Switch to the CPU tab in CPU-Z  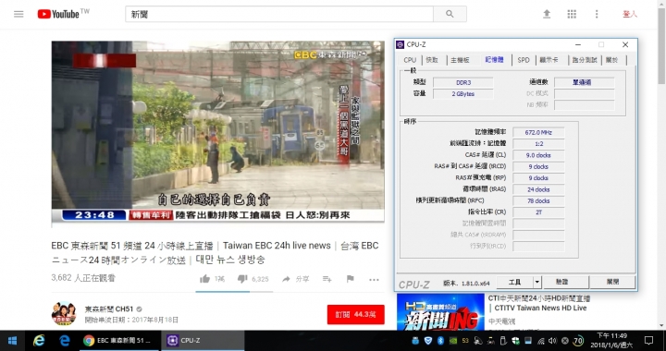pyautogui.click(x=410, y=60)
